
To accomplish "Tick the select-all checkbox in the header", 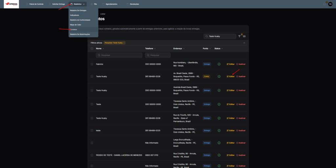I will coord(92,49).
